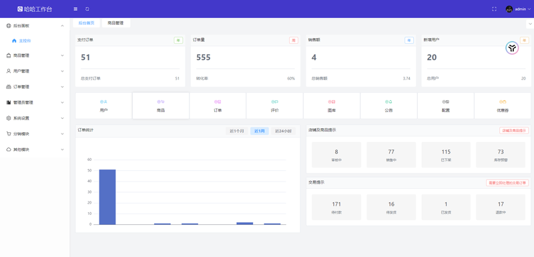This screenshot has height=257, width=534.
Task: Click the 待付款 171 tile
Action: tap(336, 207)
